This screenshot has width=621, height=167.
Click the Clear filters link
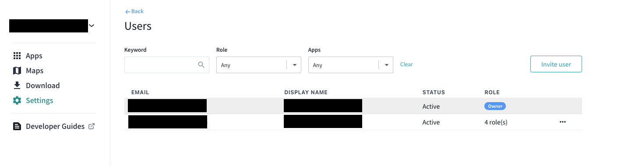[406, 64]
